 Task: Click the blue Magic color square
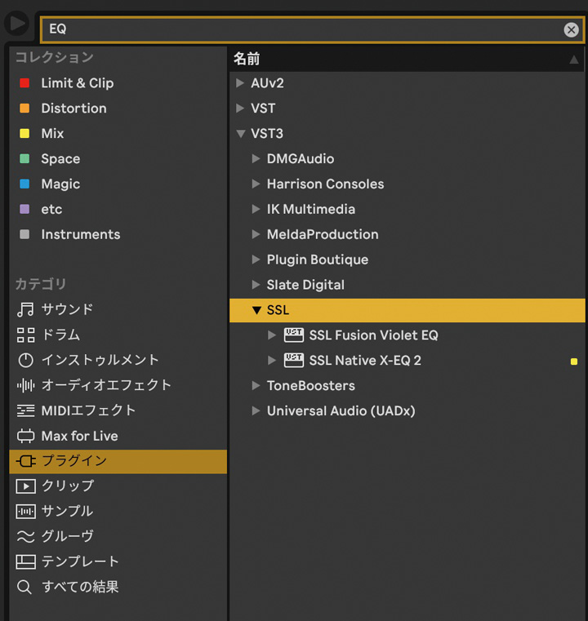(24, 184)
